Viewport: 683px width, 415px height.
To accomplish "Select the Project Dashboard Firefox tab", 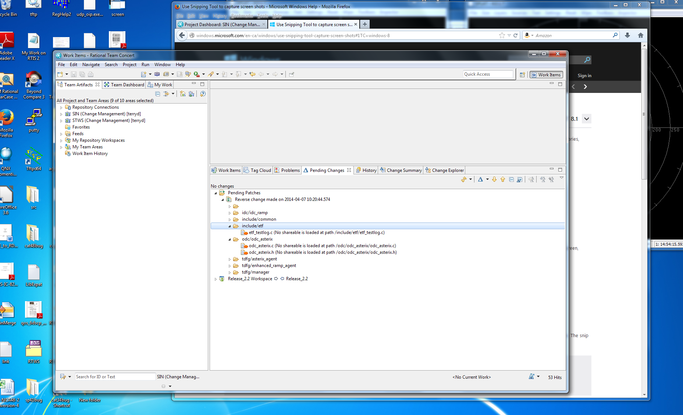I will click(x=221, y=25).
